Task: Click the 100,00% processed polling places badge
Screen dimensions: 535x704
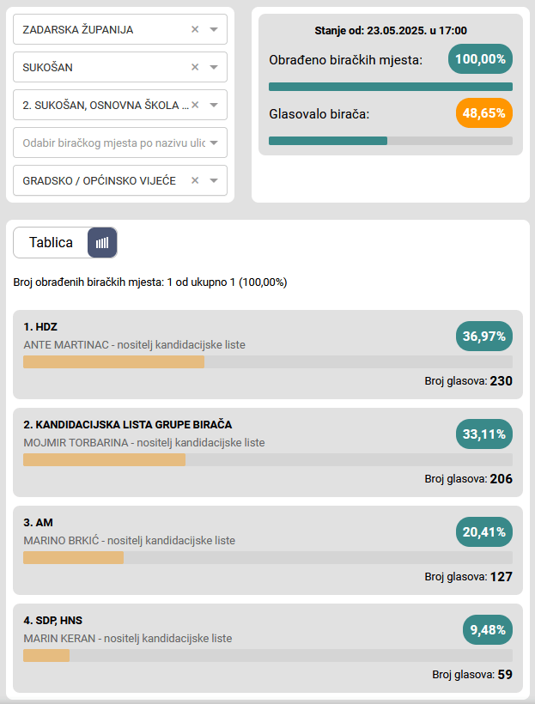Action: (480, 59)
